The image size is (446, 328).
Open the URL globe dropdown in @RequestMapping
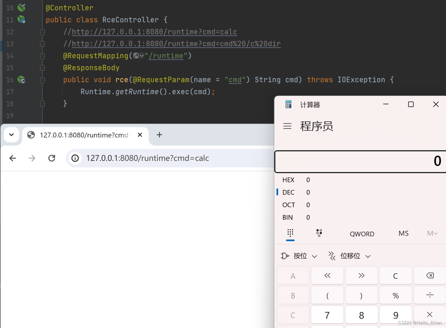click(139, 56)
